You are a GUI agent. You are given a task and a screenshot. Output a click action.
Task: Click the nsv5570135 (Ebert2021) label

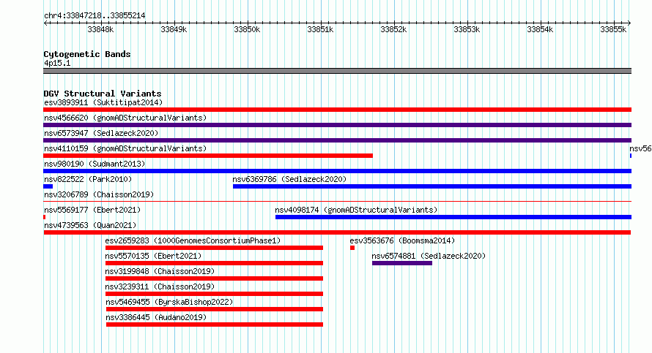pyautogui.click(x=153, y=256)
